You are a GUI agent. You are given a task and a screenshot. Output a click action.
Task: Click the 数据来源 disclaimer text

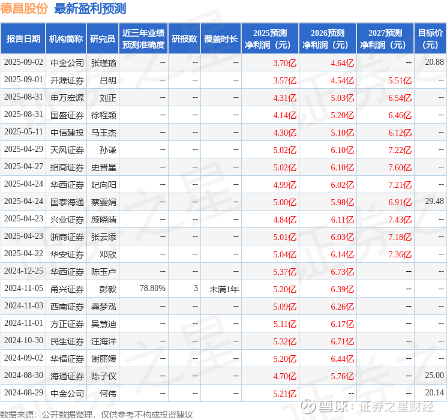[97, 414]
